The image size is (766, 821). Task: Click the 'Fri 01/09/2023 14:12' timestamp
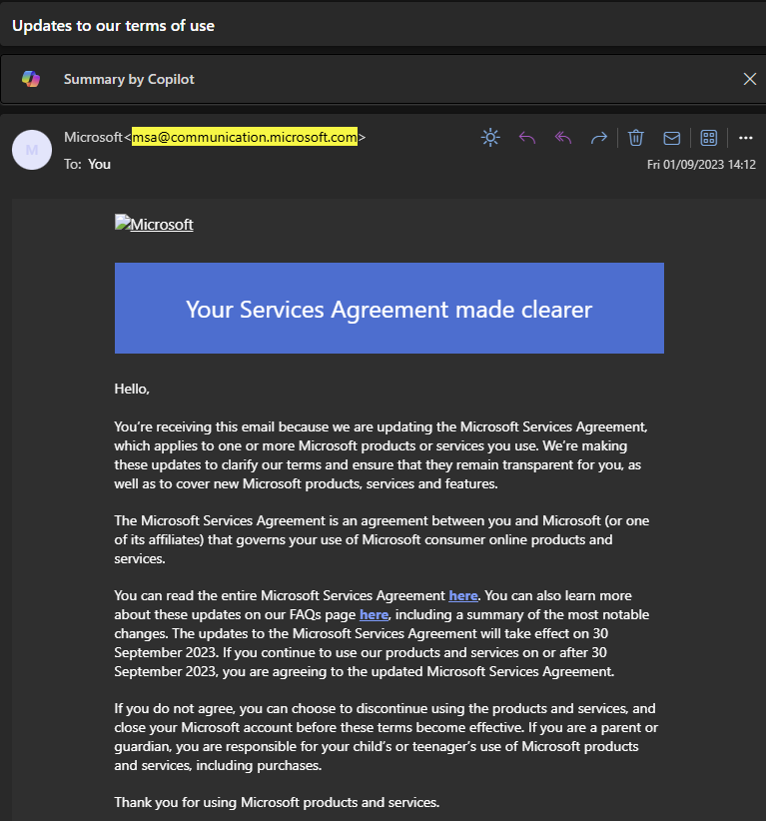pos(701,165)
